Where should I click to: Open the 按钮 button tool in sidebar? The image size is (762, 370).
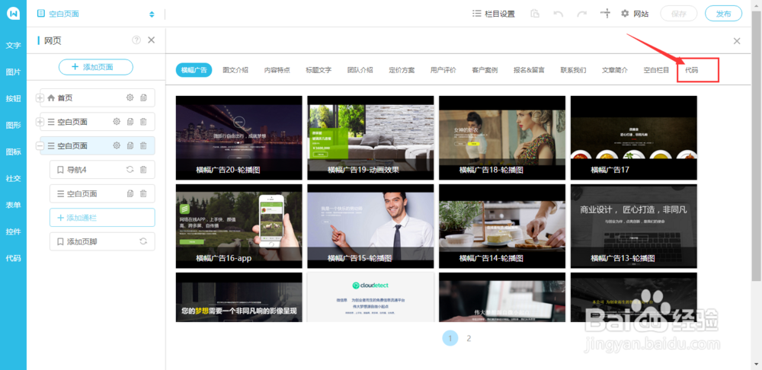(13, 98)
